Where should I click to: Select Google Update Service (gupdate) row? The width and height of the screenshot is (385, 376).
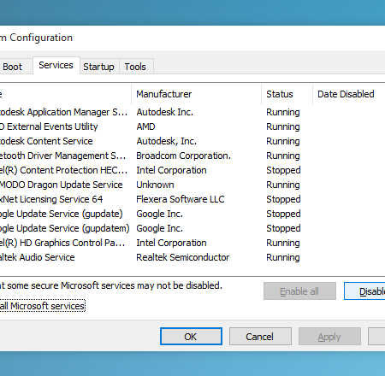tap(192, 214)
